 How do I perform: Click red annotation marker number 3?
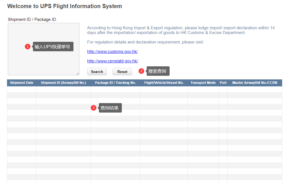(94, 108)
